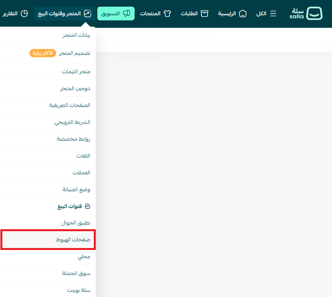The image size is (332, 297).
Task: Select بيانات المتجر from the dropdown
Action: point(48,35)
